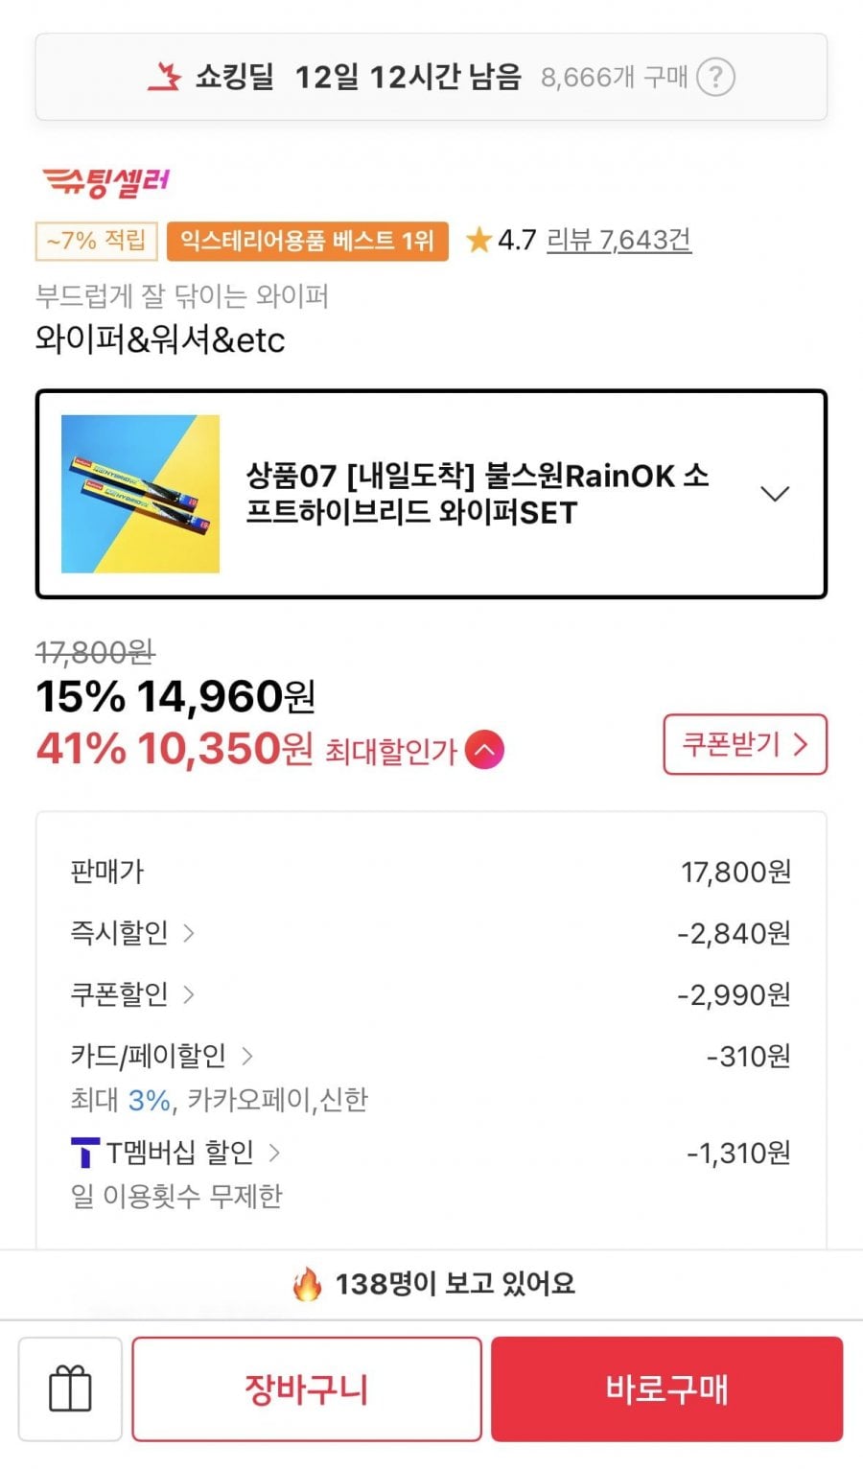Image resolution: width=863 pixels, height=1469 pixels.
Task: Tap the red 바로구매 button
Action: click(667, 1388)
